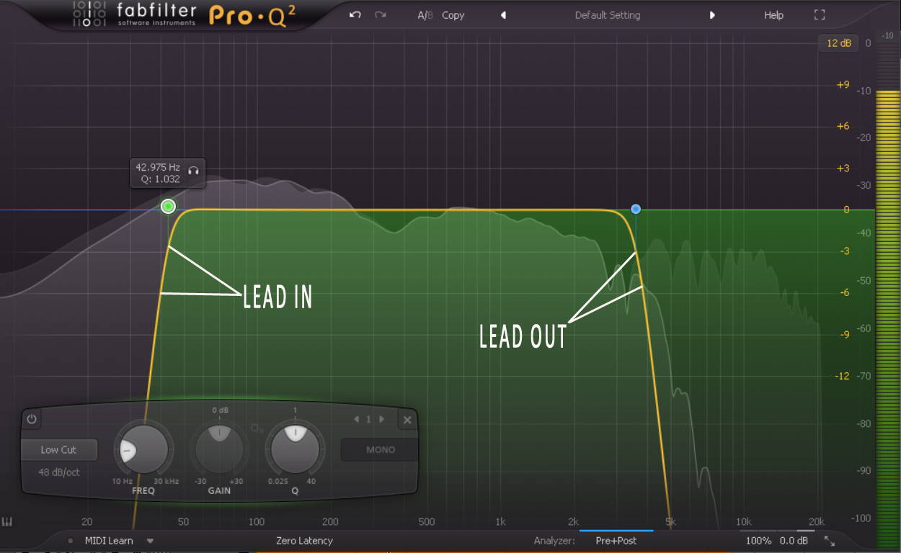Toggle the A/B comparison state

point(425,15)
